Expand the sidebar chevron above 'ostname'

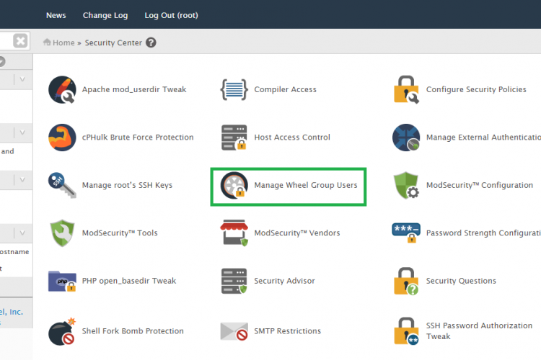click(x=22, y=233)
